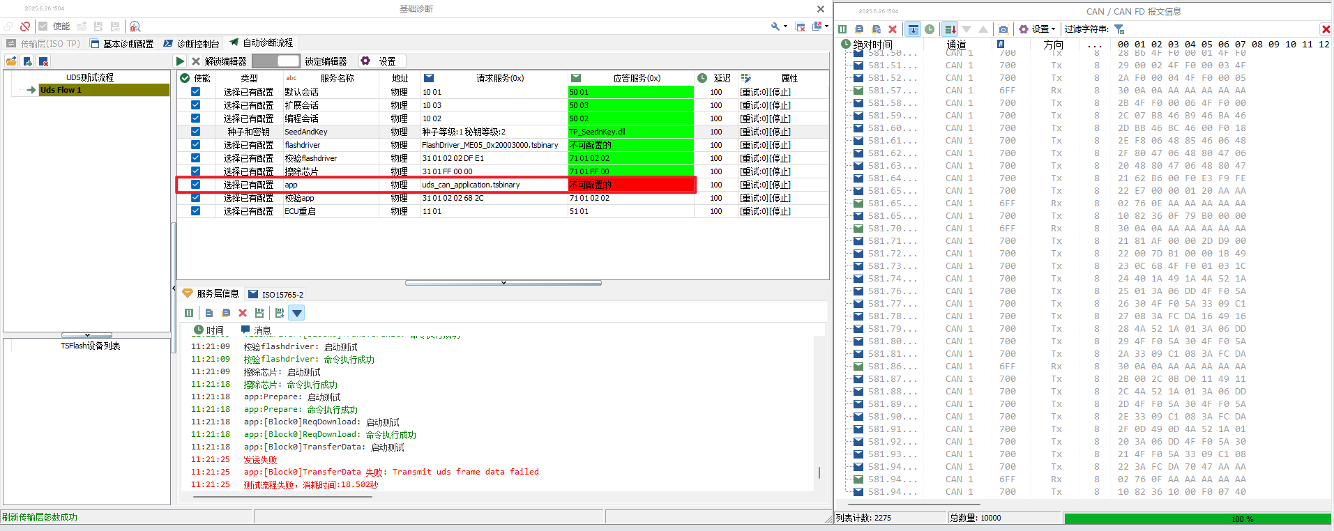Switch to ISO15765-2 log tab
Image resolution: width=1334 pixels, height=531 pixels.
coord(276,294)
